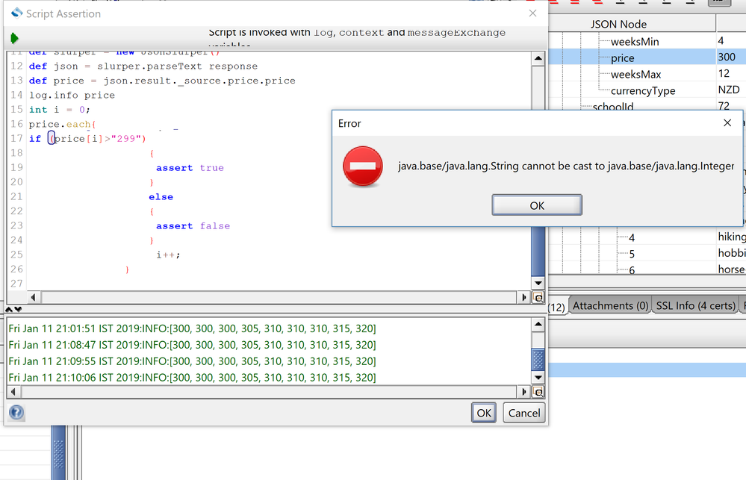
Task: Select the price node in JSON tree
Action: pos(622,57)
